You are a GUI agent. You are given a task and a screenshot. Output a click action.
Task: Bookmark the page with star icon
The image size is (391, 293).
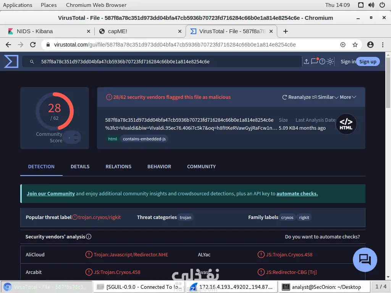tap(355, 45)
